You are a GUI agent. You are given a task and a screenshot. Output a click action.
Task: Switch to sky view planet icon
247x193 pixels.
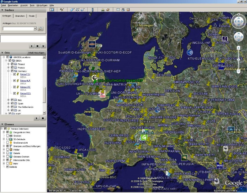[108, 10]
